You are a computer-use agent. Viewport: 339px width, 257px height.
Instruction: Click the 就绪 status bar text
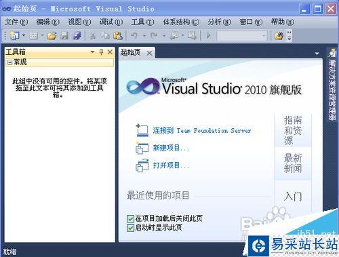click(9, 252)
